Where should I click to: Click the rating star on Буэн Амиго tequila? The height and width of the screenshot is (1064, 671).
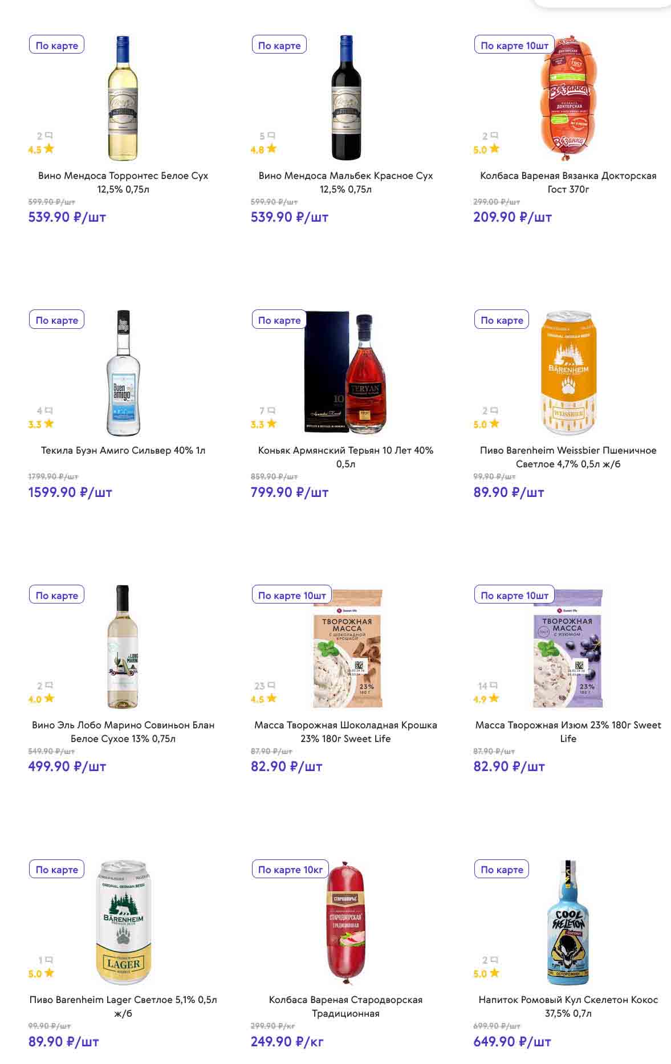click(x=49, y=423)
